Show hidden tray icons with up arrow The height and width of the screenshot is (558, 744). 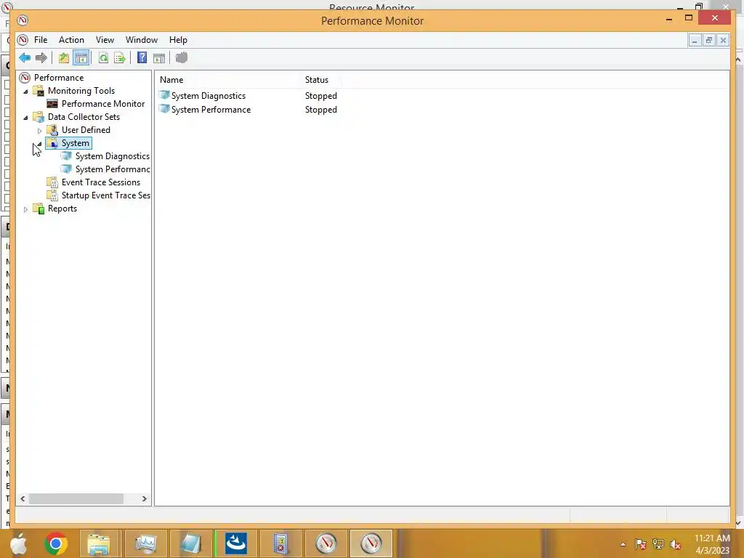(x=623, y=544)
